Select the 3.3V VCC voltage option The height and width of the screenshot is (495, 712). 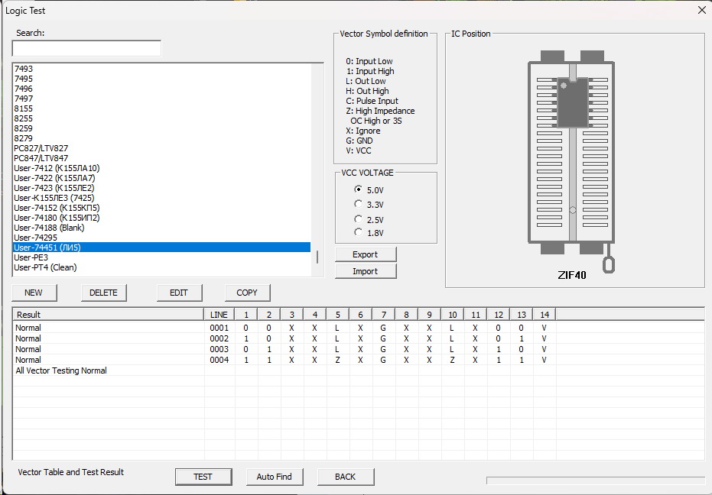click(x=358, y=204)
